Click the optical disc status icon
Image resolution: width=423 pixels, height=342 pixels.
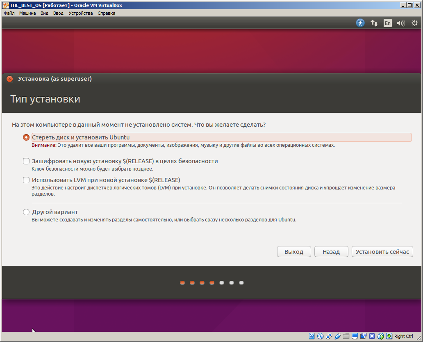[x=320, y=336]
